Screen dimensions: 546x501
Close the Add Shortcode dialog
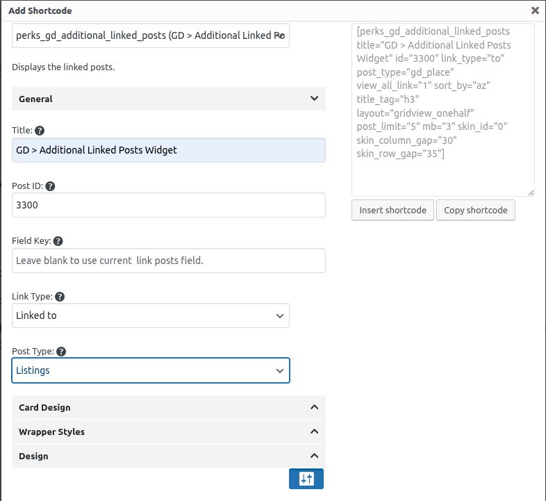click(534, 10)
